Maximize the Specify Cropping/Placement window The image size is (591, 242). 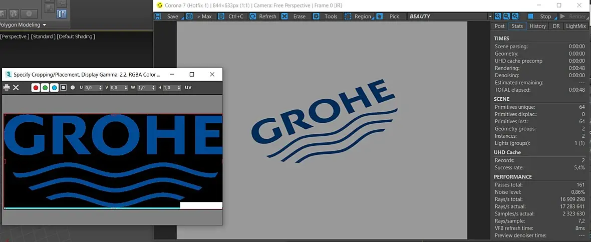[x=191, y=74]
